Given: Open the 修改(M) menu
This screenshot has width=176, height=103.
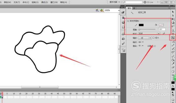Looking at the screenshot, I should (x=7, y=2).
